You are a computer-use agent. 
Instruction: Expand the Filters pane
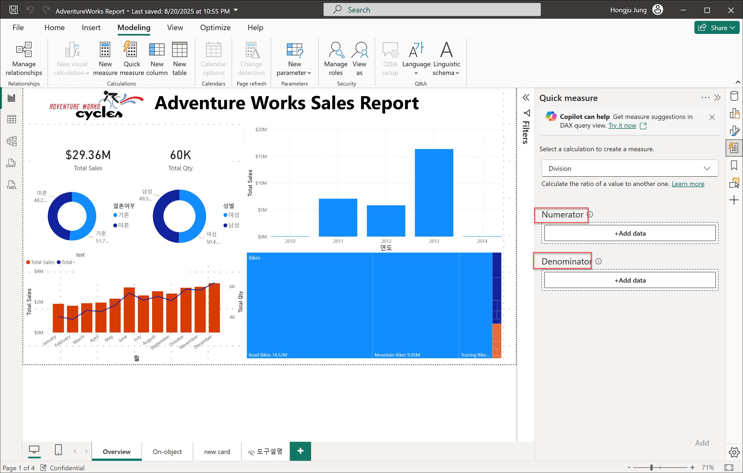tap(526, 97)
